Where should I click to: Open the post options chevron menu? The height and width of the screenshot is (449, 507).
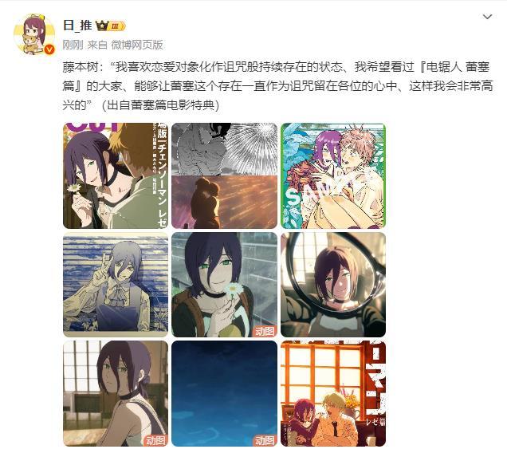point(487,17)
